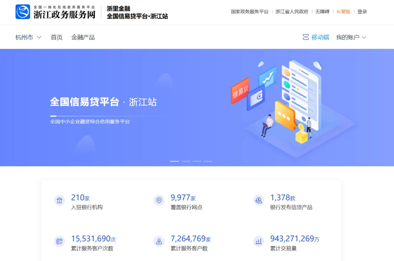394x261 pixels.
Task: Click the 1,378款 statistic value
Action: (x=283, y=197)
